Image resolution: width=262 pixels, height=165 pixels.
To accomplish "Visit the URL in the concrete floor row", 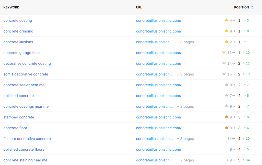I will pyautogui.click(x=159, y=128).
